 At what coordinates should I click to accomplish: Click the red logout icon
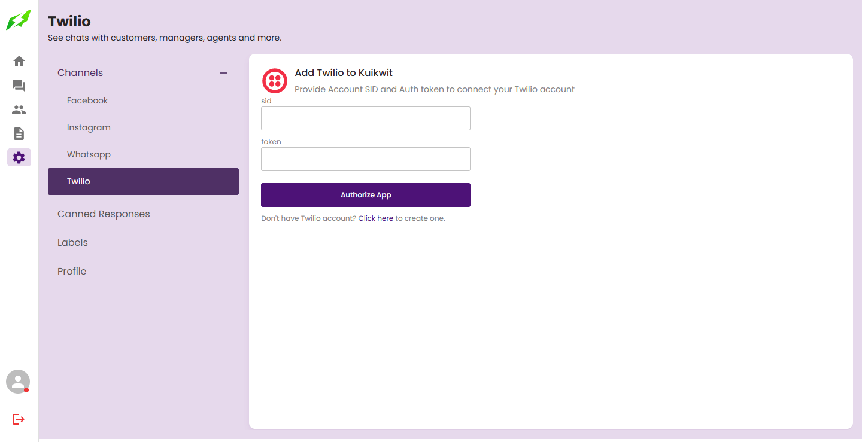click(x=19, y=419)
